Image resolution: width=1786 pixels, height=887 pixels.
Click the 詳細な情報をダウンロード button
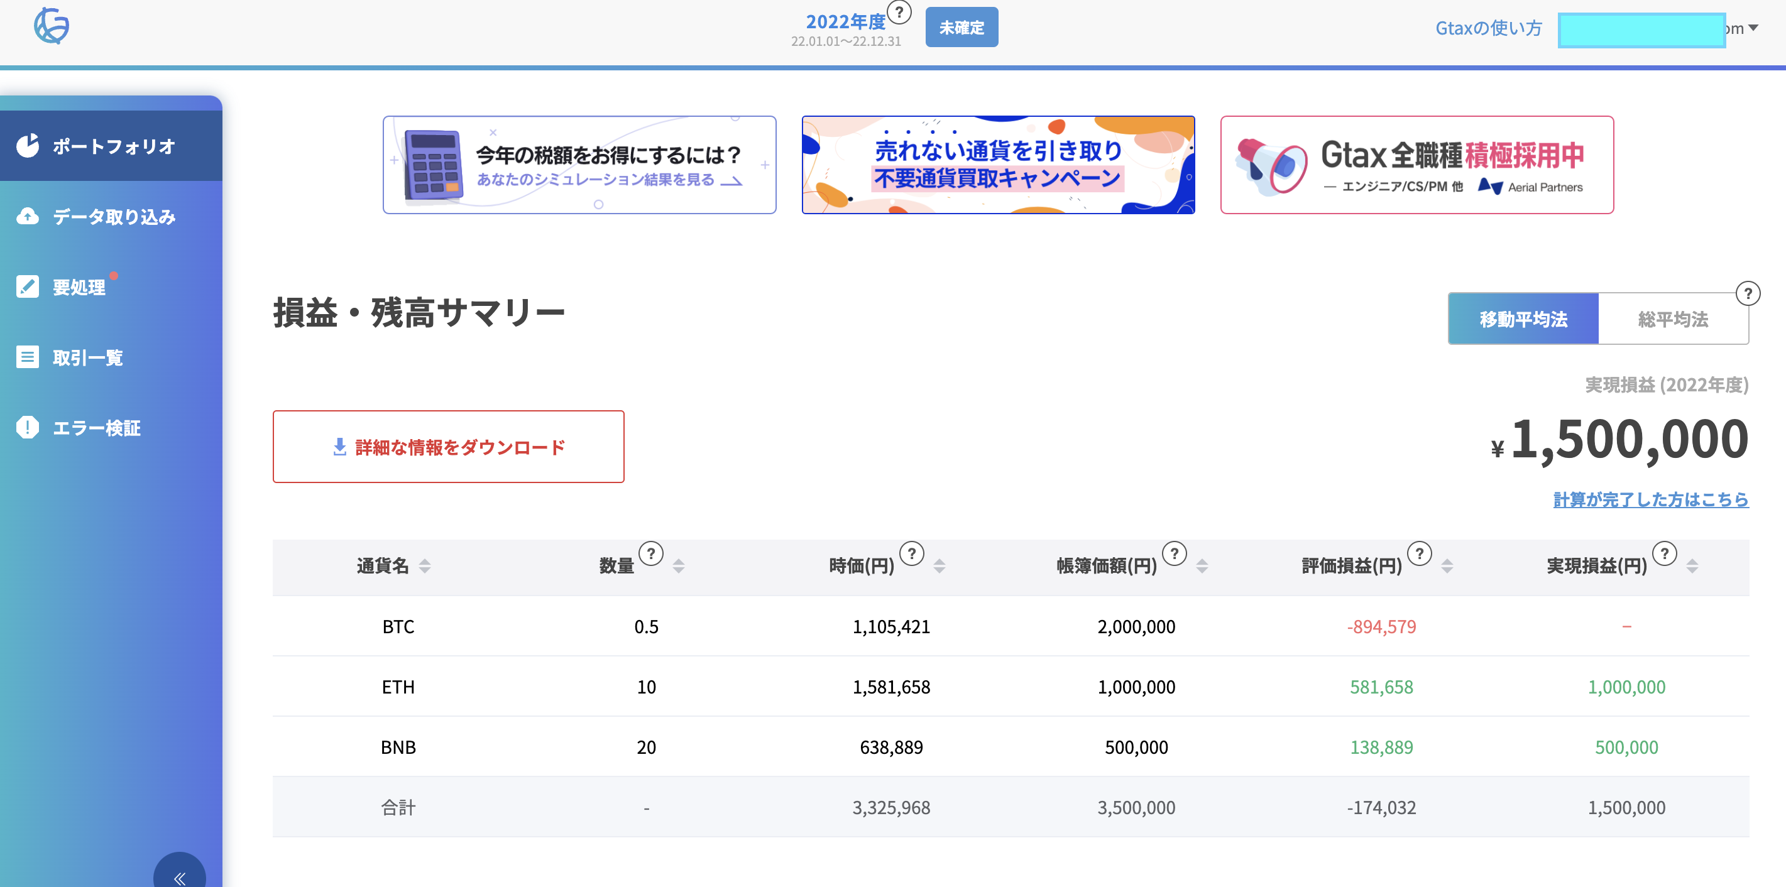click(448, 447)
